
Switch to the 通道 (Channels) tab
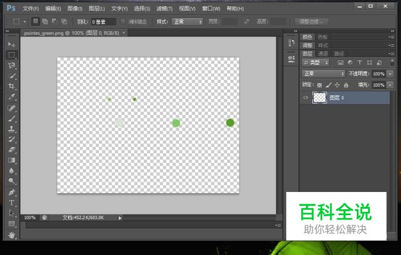click(323, 54)
